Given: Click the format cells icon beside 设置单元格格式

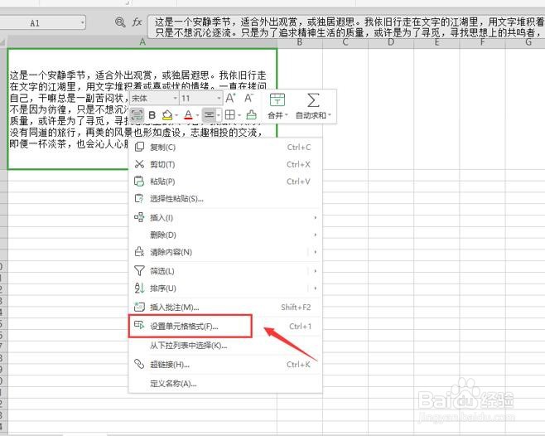Looking at the screenshot, I should point(139,326).
